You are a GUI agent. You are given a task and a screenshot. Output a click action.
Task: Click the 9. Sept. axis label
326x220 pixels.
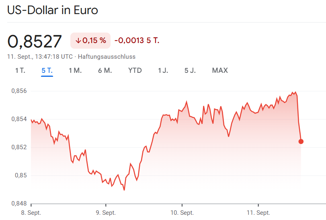107,212
